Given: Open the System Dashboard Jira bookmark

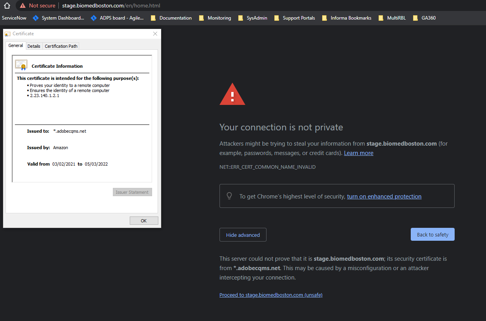Looking at the screenshot, I should coord(58,18).
